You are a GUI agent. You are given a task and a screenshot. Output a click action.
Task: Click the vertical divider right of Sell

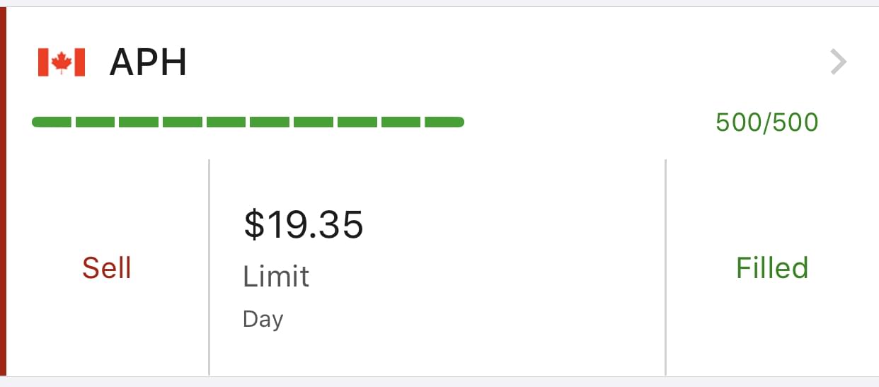coord(209,267)
